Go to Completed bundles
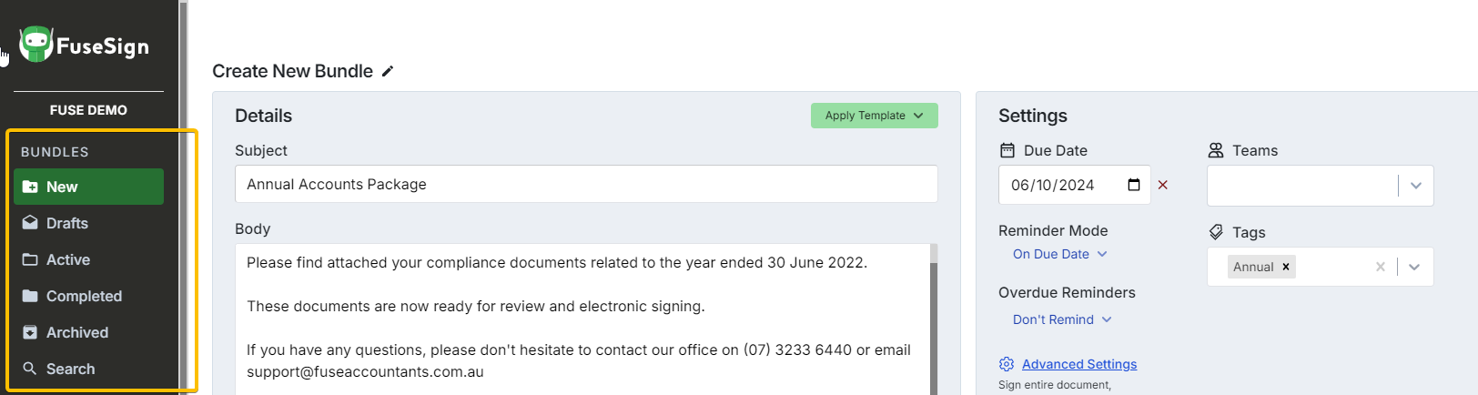1478x395 pixels. pos(84,296)
